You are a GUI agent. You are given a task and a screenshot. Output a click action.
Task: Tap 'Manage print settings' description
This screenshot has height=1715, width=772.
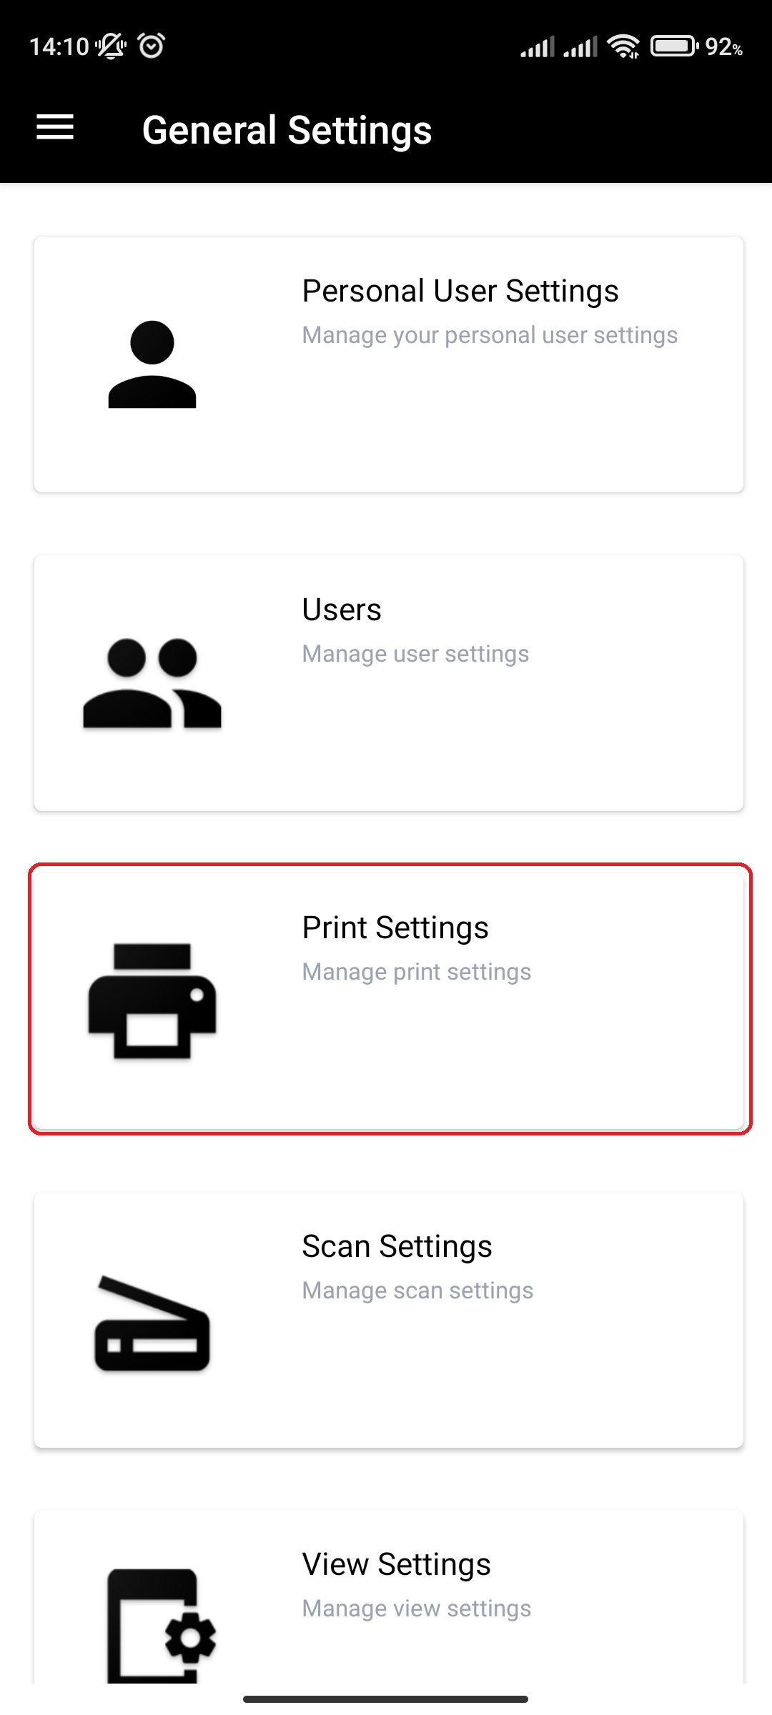tap(417, 972)
